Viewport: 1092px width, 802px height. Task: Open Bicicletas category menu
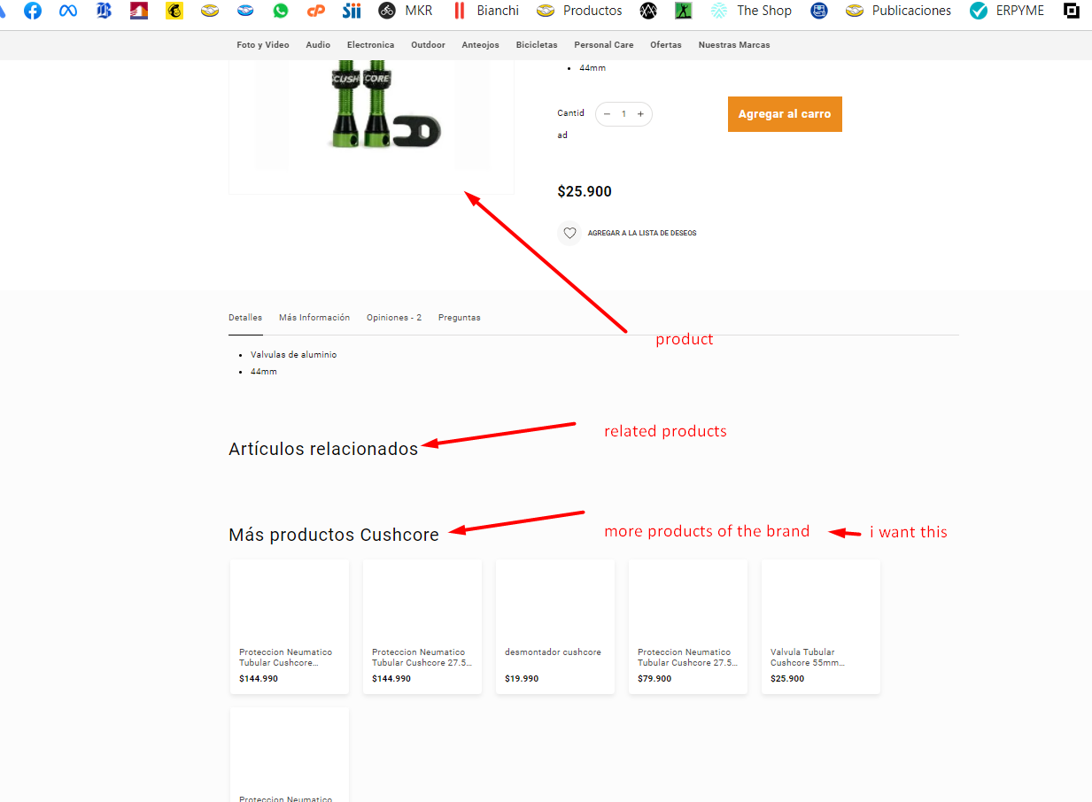point(537,45)
